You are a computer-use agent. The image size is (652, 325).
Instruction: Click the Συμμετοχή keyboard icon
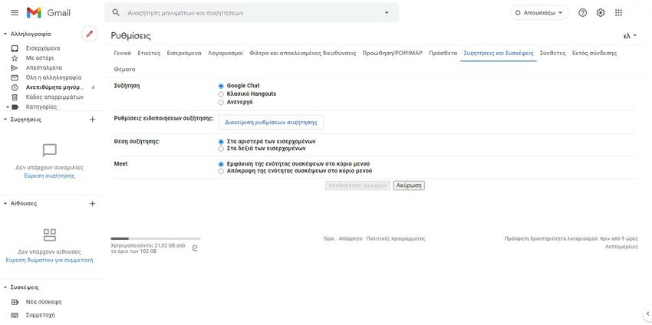click(15, 315)
